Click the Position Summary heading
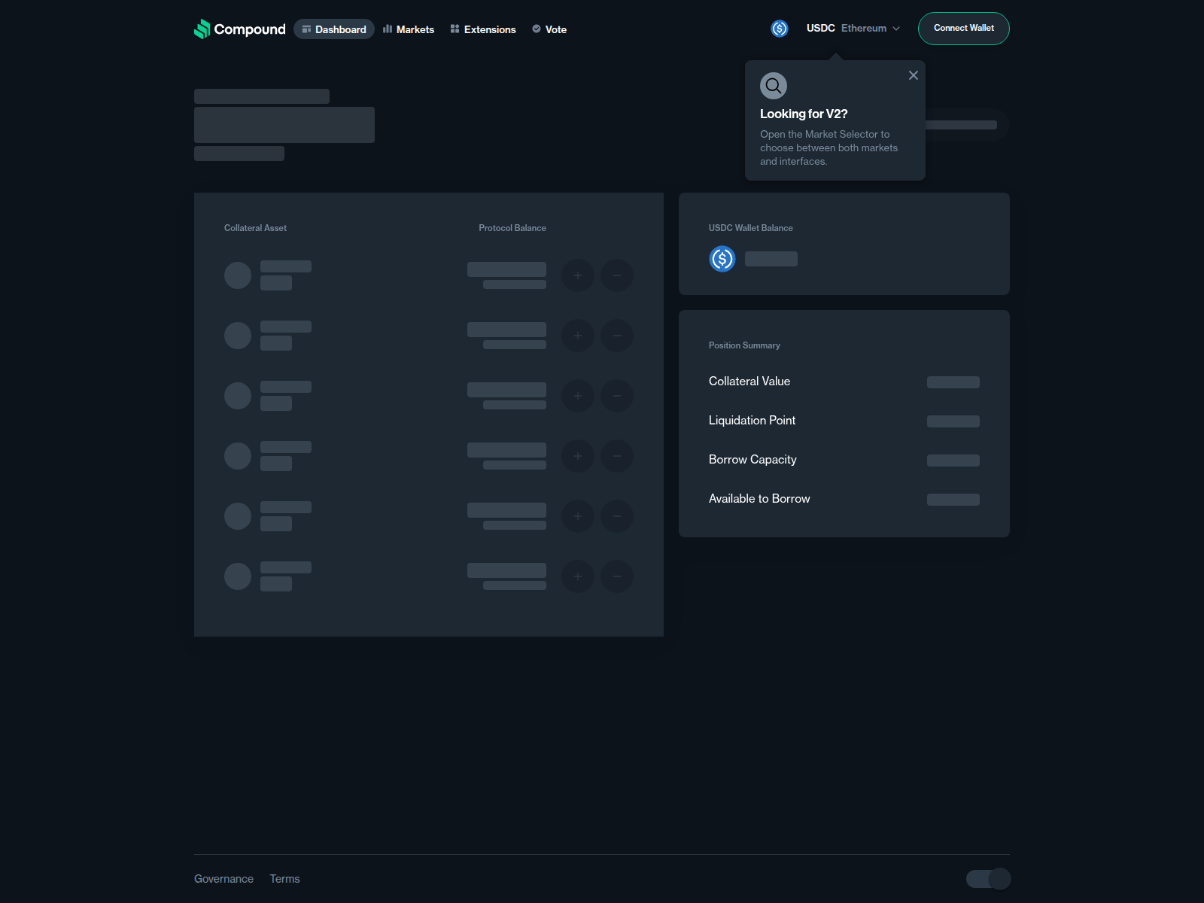The width and height of the screenshot is (1204, 903). [x=744, y=345]
